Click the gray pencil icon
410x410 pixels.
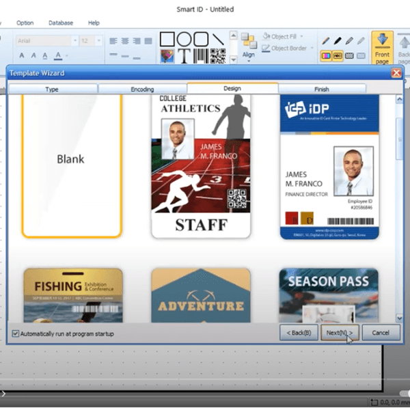349,41
